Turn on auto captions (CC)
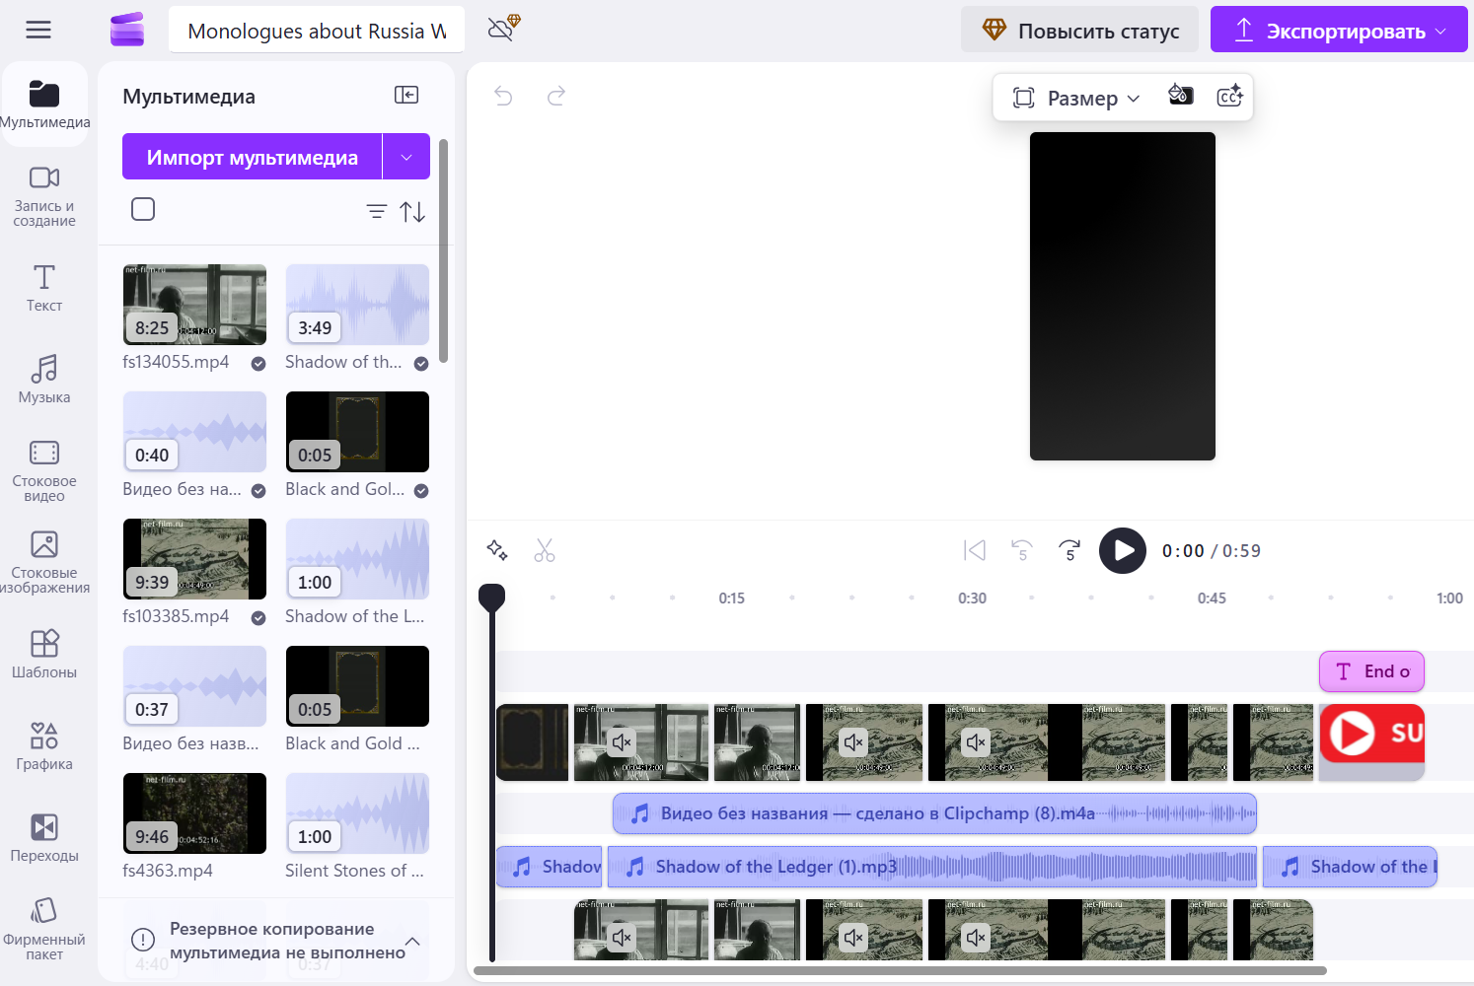Image resolution: width=1474 pixels, height=986 pixels. click(x=1229, y=96)
